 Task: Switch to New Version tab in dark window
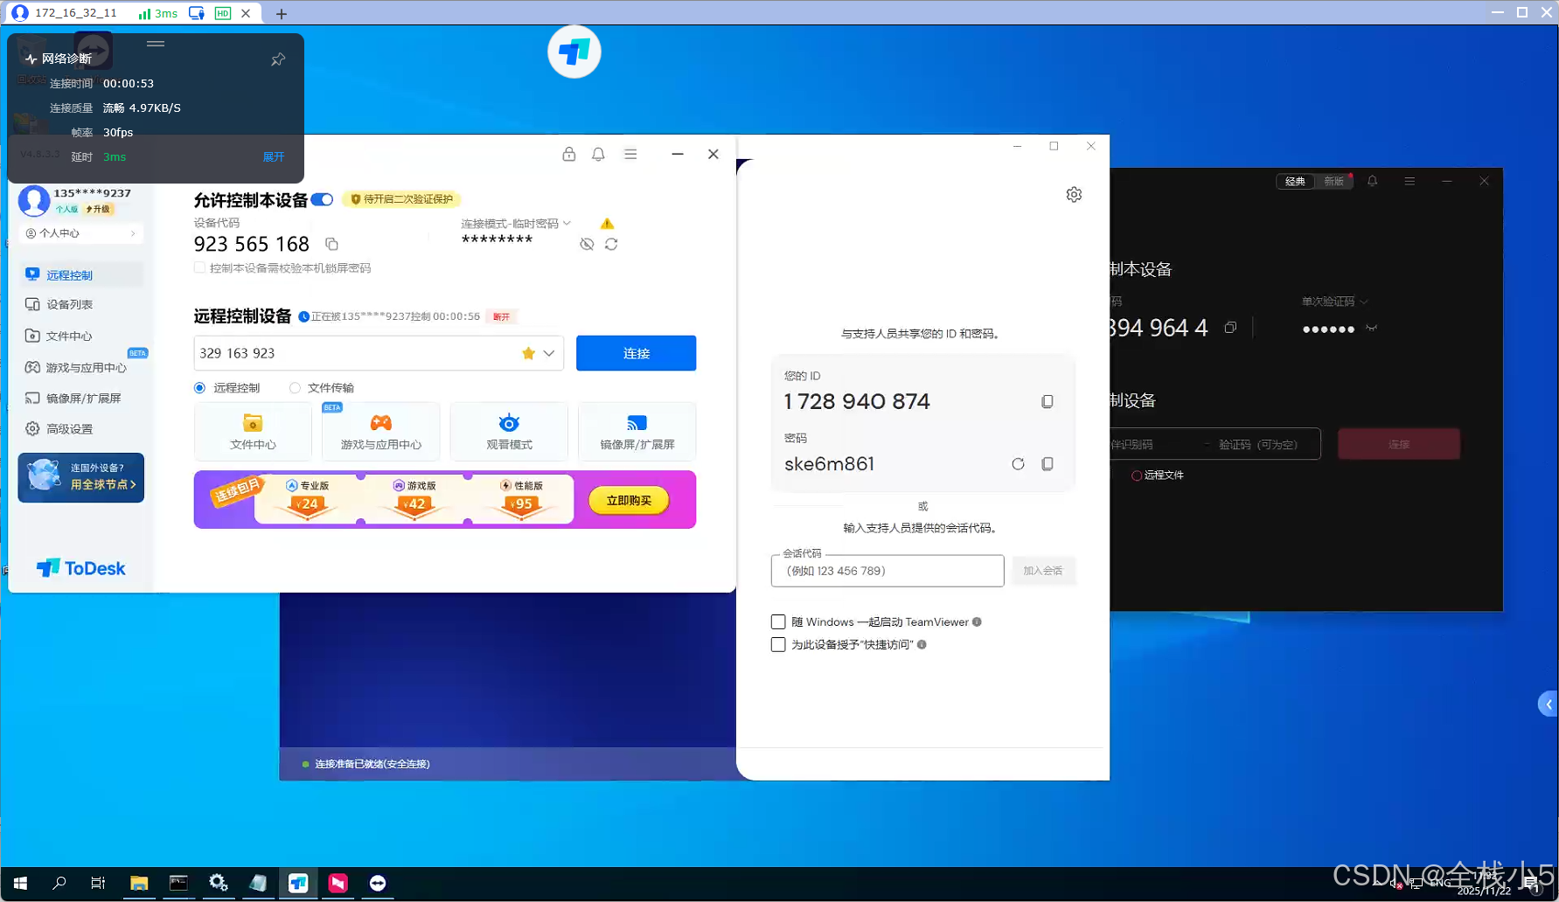pos(1333,181)
